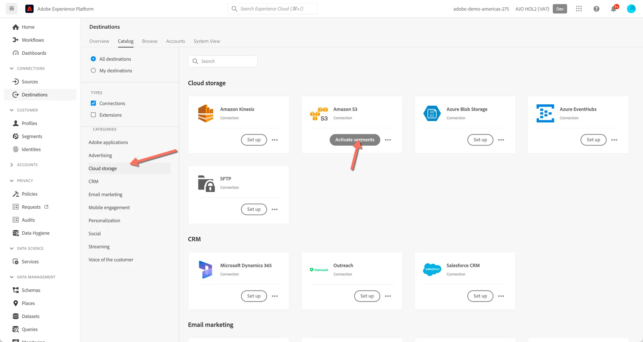643x342 pixels.
Task: Click the Amazon Kinesis logo icon
Action: (206, 113)
